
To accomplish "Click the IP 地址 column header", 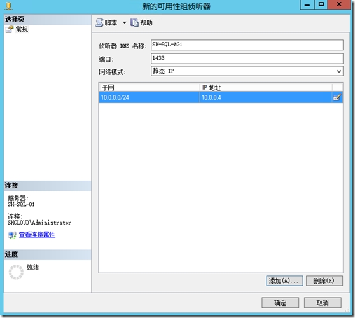I will pyautogui.click(x=266, y=87).
